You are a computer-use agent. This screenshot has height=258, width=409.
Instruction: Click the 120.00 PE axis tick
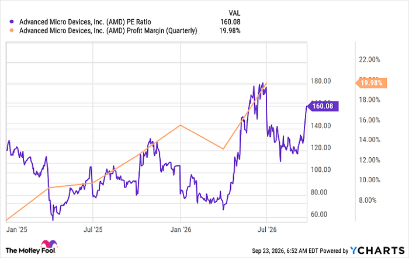point(321,148)
